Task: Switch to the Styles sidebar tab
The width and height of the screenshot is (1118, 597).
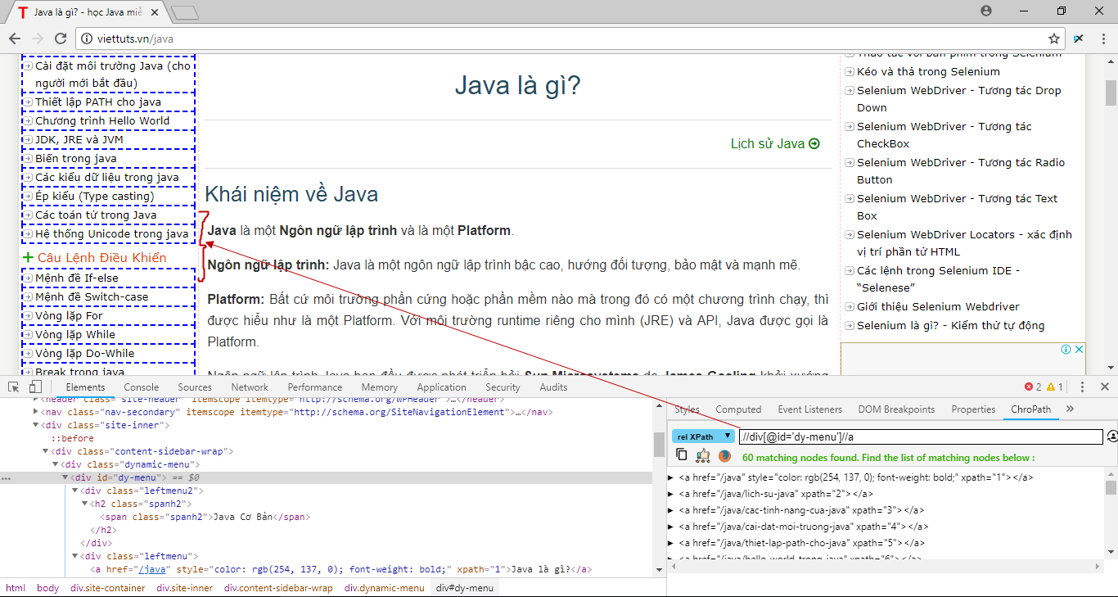Action: click(x=687, y=409)
